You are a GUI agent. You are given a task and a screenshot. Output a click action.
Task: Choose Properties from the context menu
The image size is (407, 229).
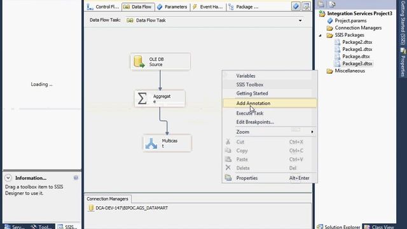pos(270,178)
